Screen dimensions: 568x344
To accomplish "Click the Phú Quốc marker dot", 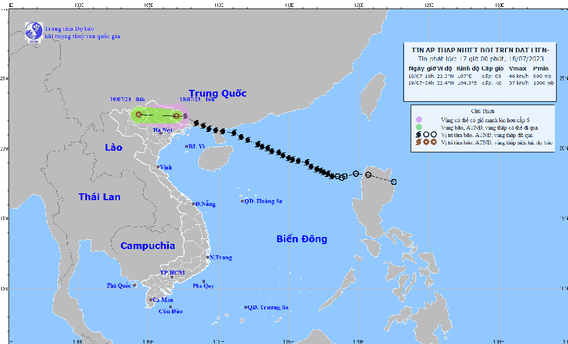I will (x=135, y=285).
